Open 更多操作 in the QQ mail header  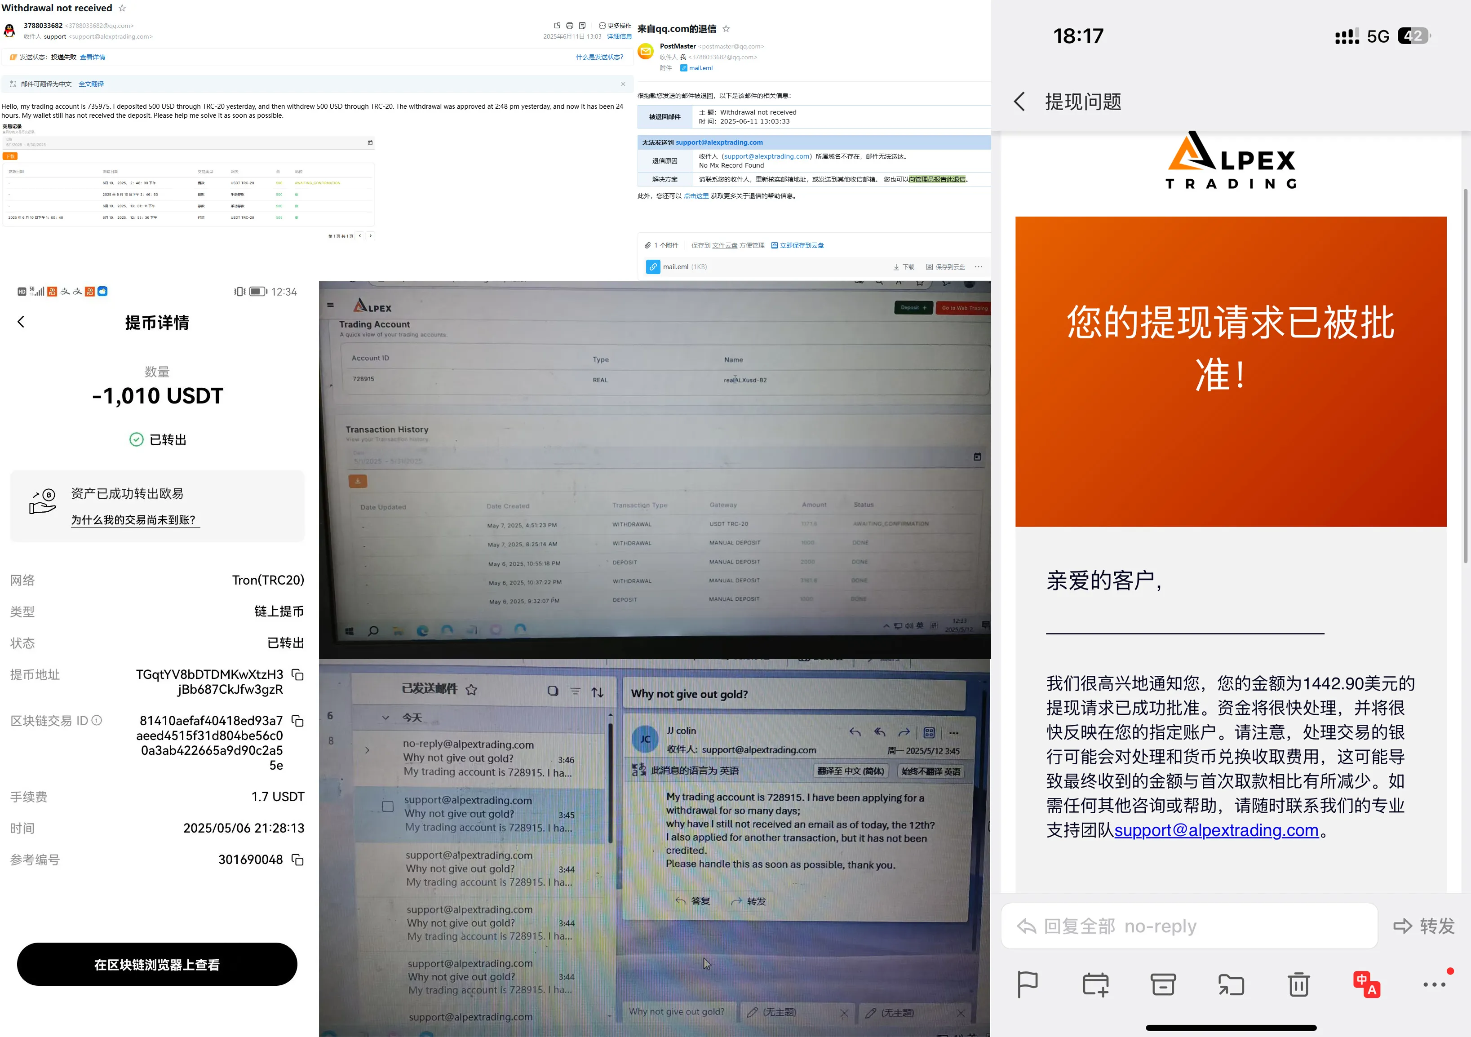pyautogui.click(x=614, y=26)
